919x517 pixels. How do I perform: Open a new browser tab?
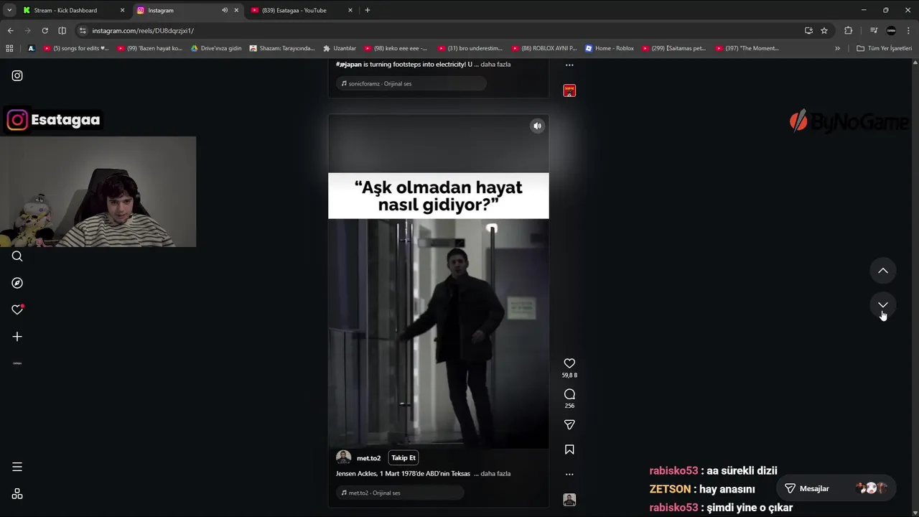tap(368, 10)
